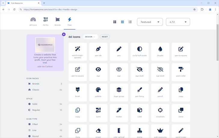Click the droplet icon
The width and height of the screenshot is (219, 138).
point(160,52)
